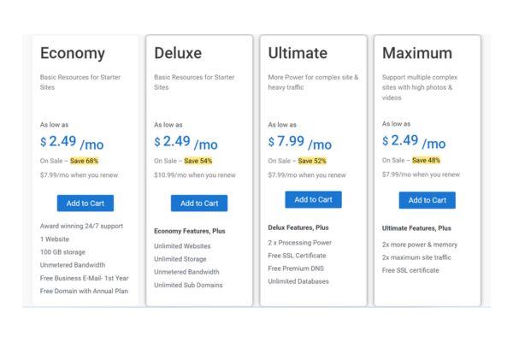Add the Ultimate plan to cart
This screenshot has width=513, height=342.
pyautogui.click(x=314, y=199)
